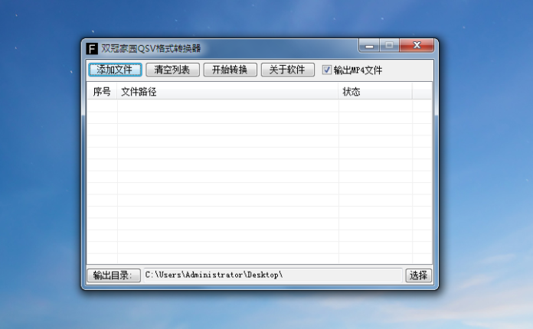Sort by the 文件路径 column header

pyautogui.click(x=227, y=91)
